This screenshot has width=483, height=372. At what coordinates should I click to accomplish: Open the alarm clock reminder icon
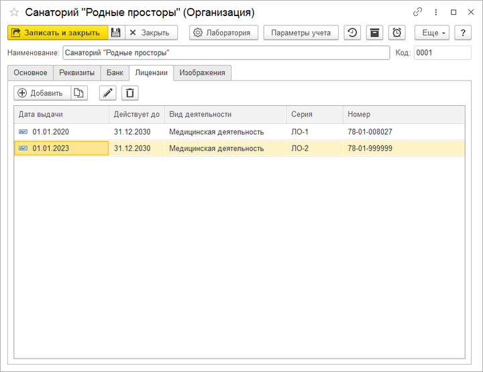coord(397,33)
